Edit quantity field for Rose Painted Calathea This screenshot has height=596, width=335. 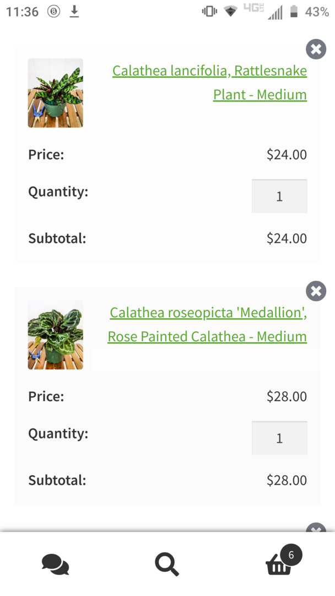click(279, 438)
